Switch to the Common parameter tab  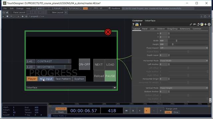197,29
